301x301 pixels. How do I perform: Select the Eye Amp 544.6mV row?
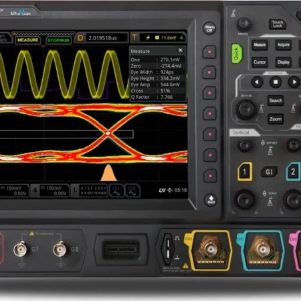[x=157, y=84]
